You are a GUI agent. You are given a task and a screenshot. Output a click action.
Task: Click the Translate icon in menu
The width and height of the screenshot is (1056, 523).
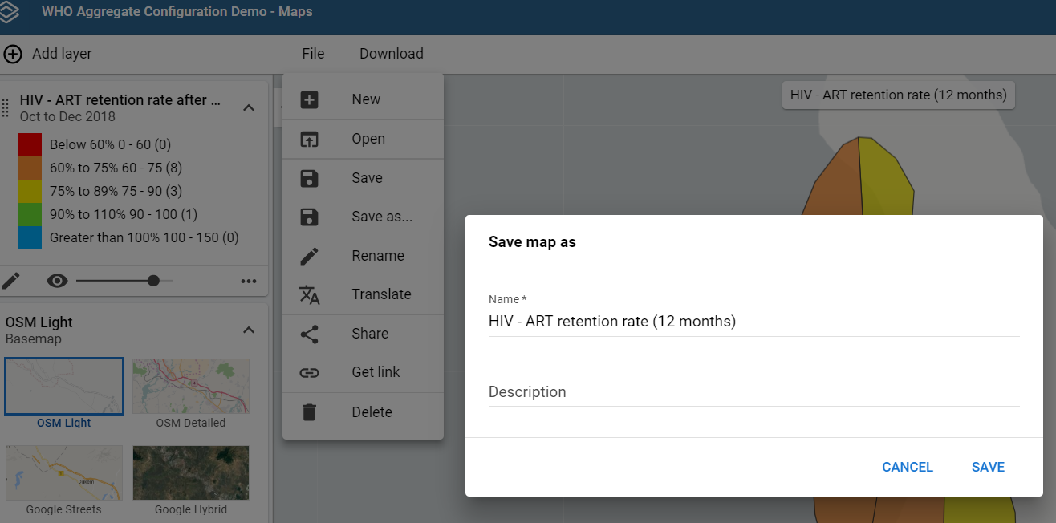click(309, 294)
